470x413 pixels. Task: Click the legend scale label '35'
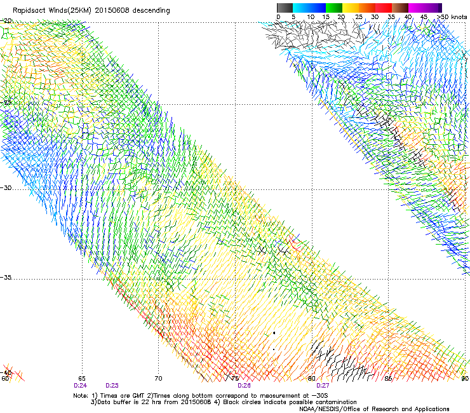click(391, 17)
